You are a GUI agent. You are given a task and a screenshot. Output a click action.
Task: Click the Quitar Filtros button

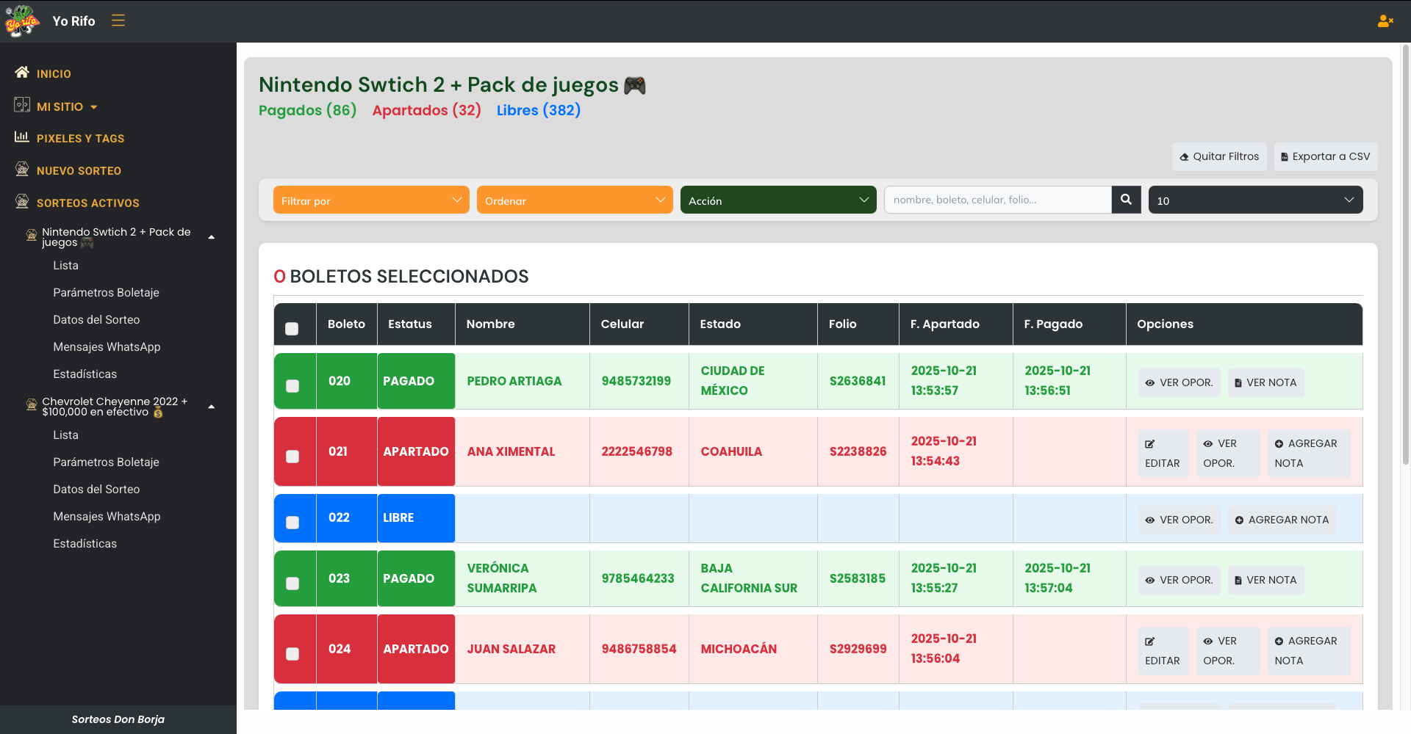pyautogui.click(x=1218, y=156)
